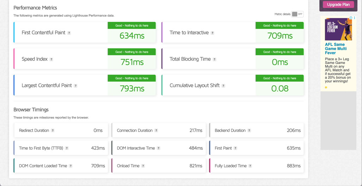This screenshot has width=362, height=186.
Task: Show help for Onload Time
Action: 143,166
